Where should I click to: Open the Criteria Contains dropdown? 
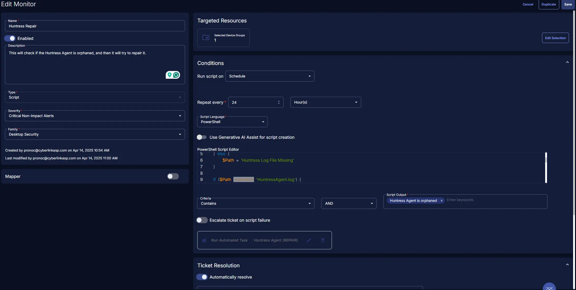click(256, 203)
